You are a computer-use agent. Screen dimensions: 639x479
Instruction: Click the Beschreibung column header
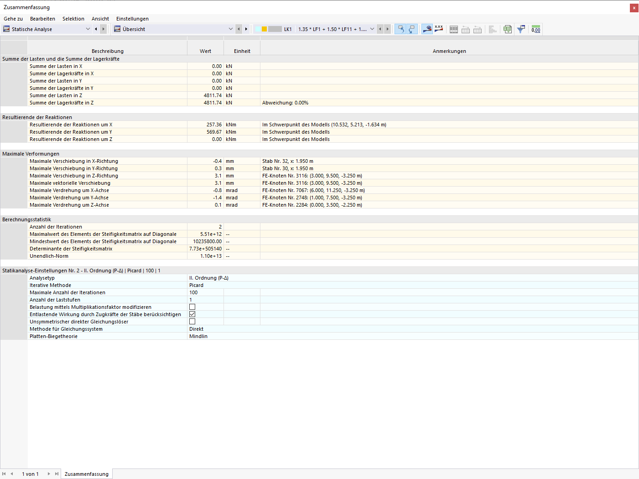108,51
